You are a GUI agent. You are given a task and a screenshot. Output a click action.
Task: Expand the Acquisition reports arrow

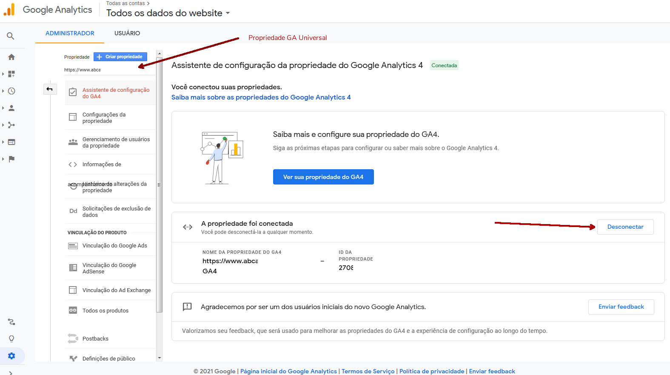[x=3, y=125]
